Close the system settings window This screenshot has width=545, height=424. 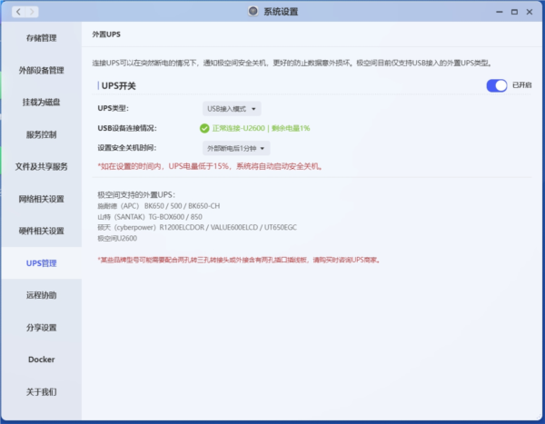[x=530, y=12]
